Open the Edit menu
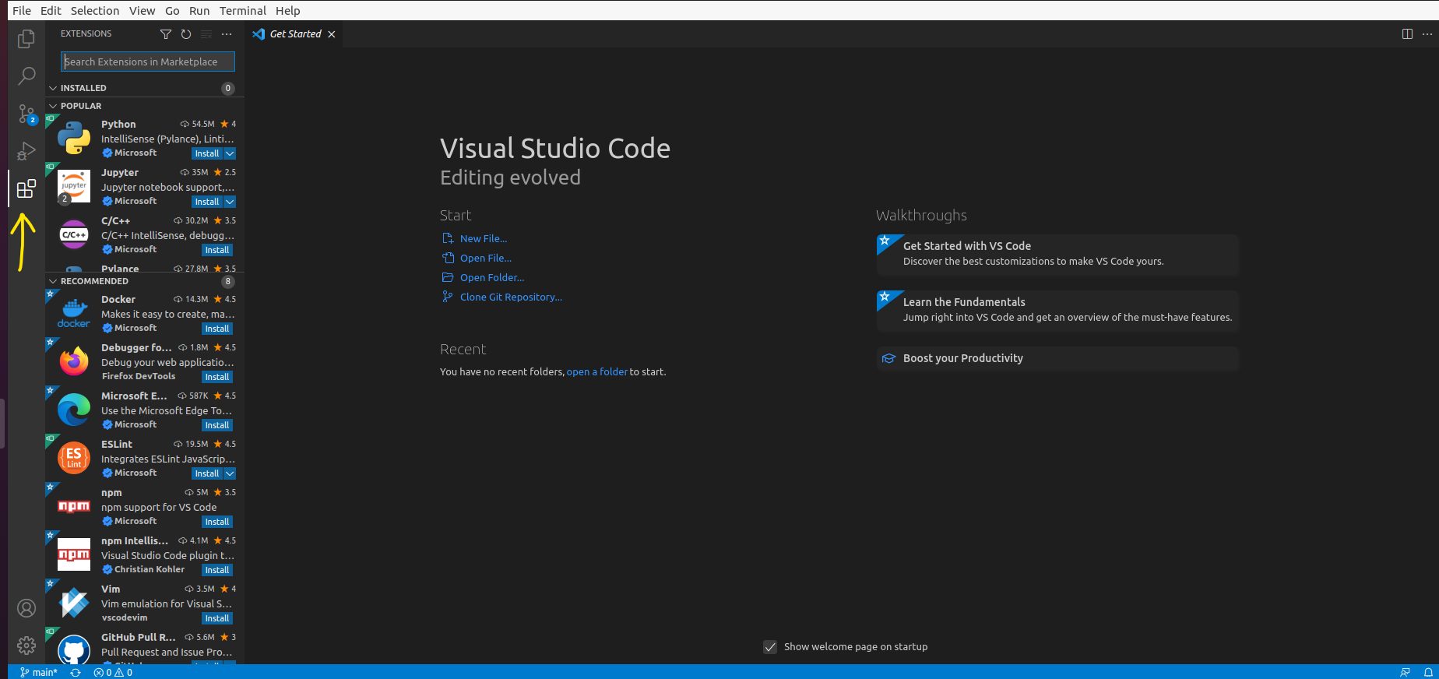 tap(51, 10)
